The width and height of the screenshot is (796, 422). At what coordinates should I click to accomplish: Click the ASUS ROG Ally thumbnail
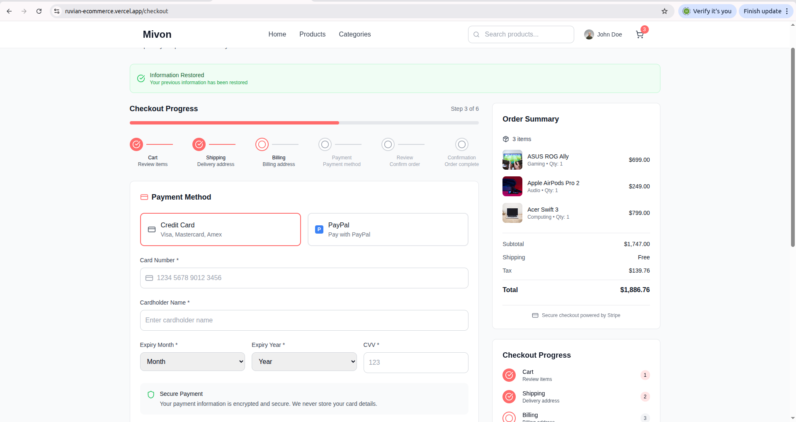(512, 160)
